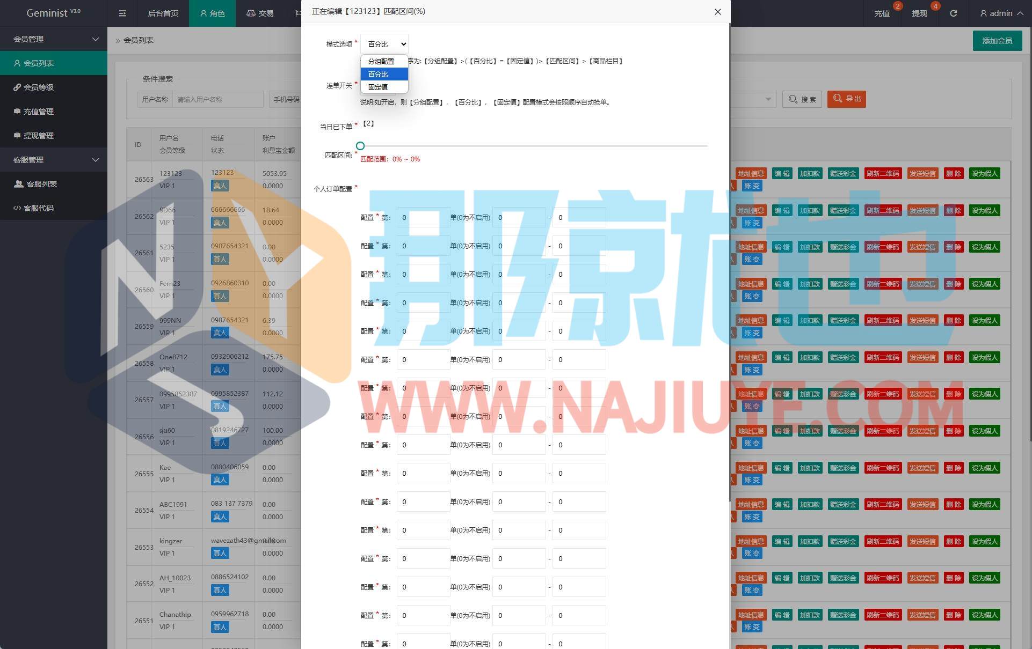Open 客服代码 sidebar entry

[x=38, y=208]
